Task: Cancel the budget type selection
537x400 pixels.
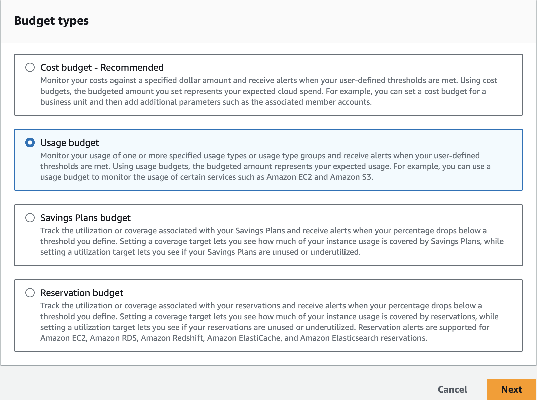Action: click(452, 389)
